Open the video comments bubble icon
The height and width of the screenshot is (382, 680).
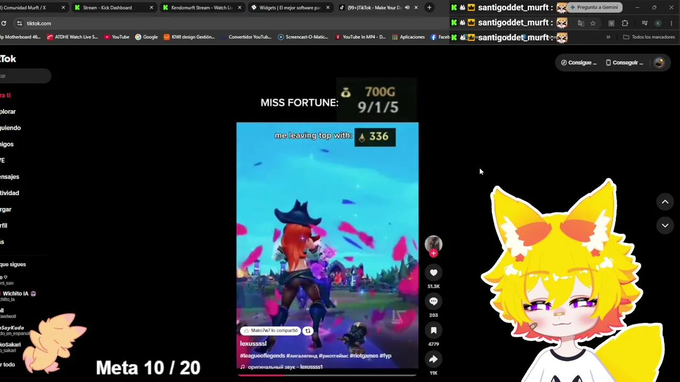click(x=433, y=301)
